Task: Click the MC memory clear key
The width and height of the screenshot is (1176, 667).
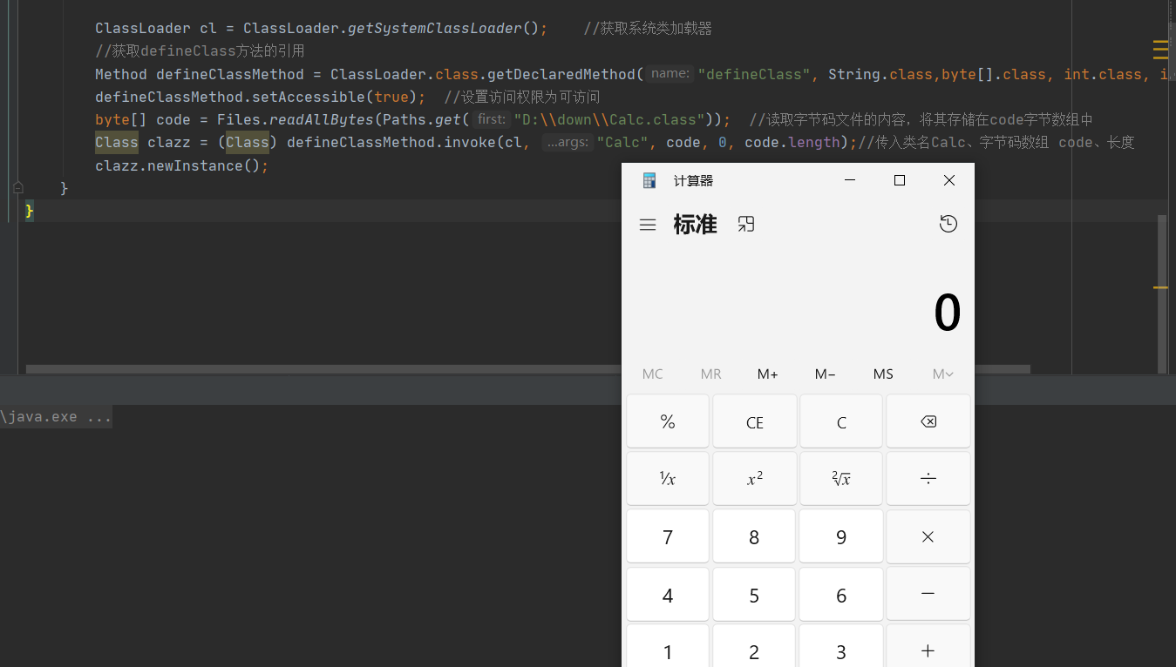Action: pyautogui.click(x=653, y=374)
